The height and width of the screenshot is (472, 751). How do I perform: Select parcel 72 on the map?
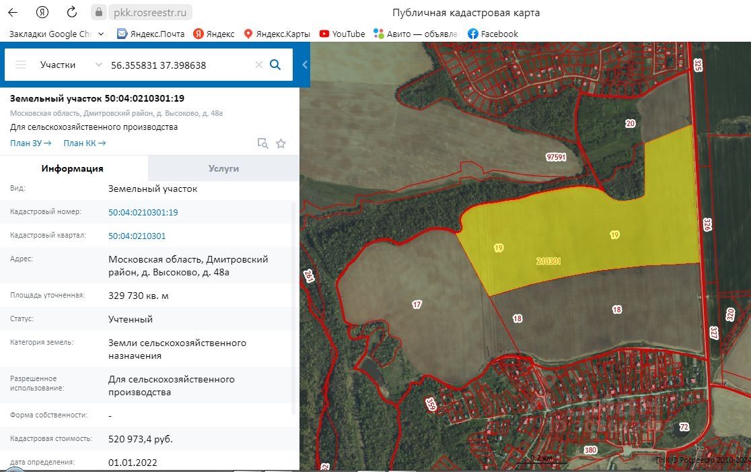(684, 426)
